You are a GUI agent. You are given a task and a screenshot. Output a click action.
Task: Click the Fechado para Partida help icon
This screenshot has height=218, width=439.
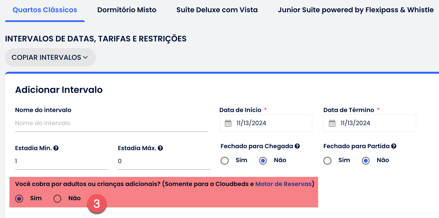click(394, 146)
